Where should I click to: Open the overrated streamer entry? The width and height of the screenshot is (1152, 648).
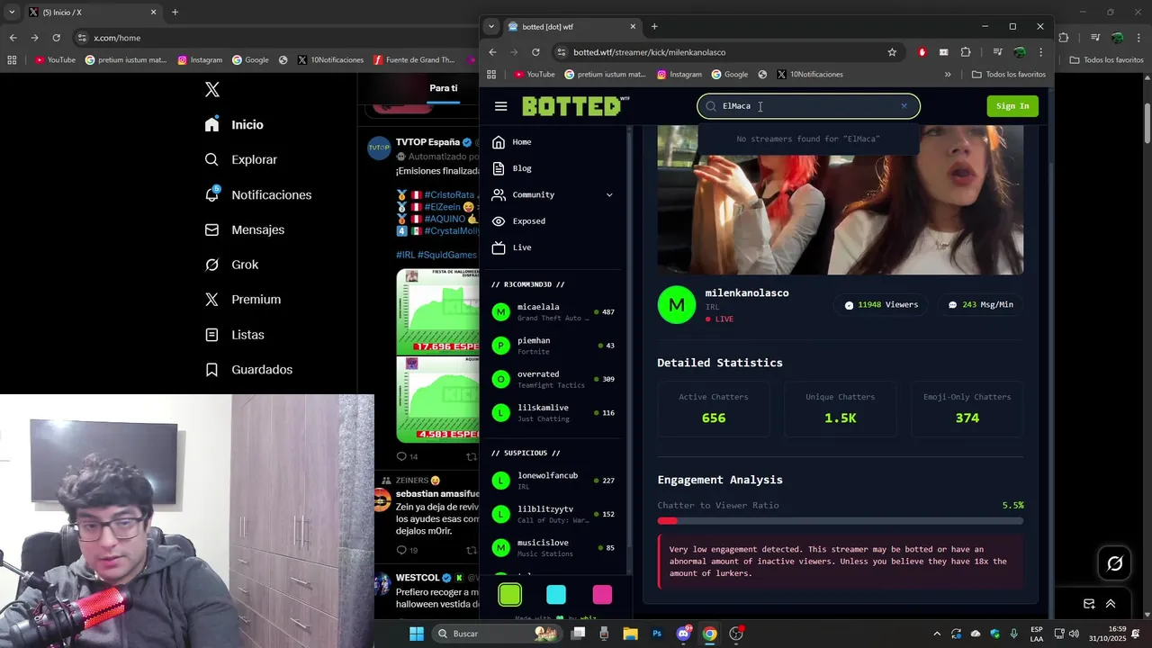[x=553, y=379]
